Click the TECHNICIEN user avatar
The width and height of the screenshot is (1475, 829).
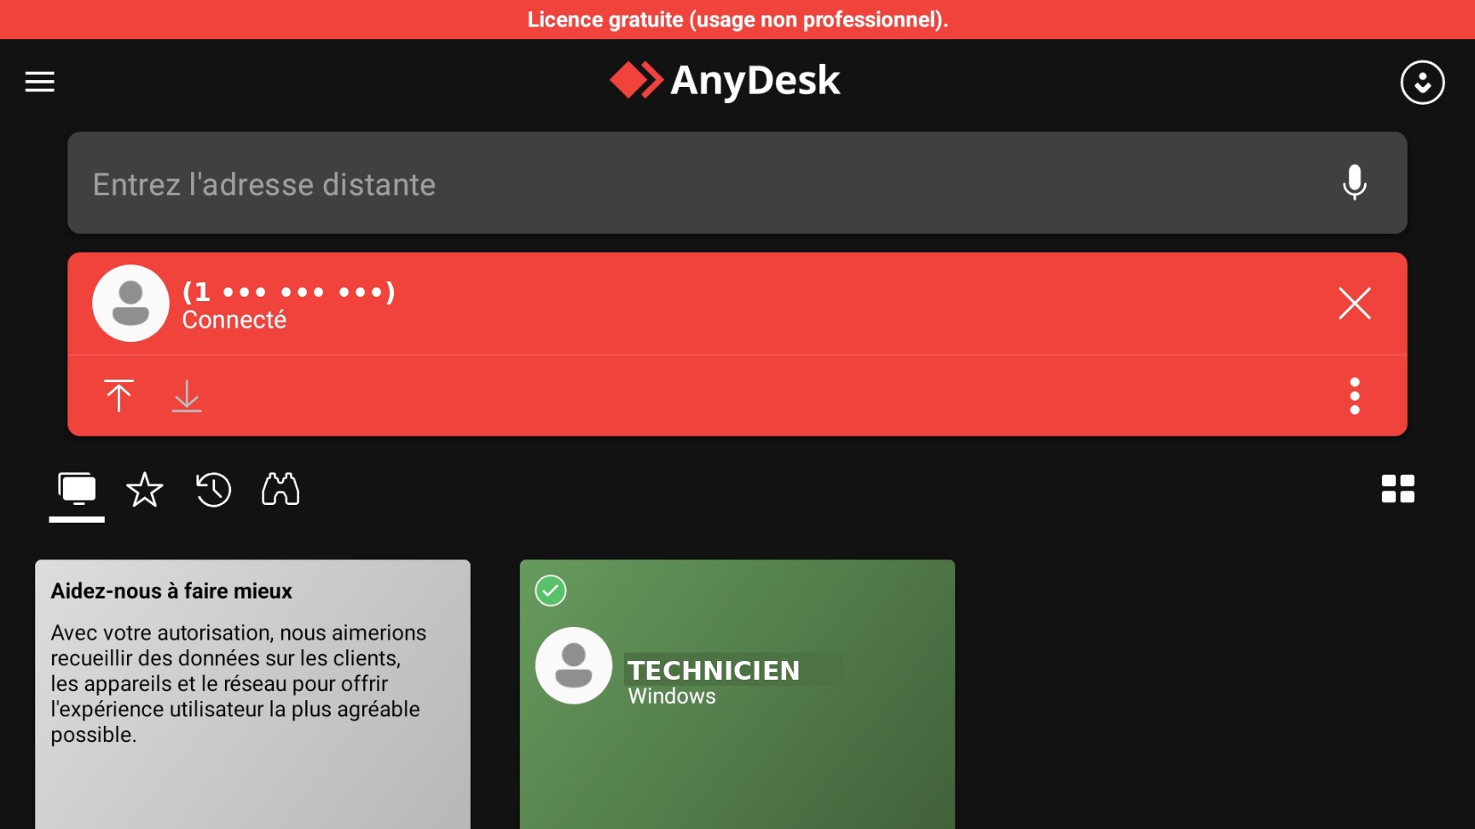[573, 665]
